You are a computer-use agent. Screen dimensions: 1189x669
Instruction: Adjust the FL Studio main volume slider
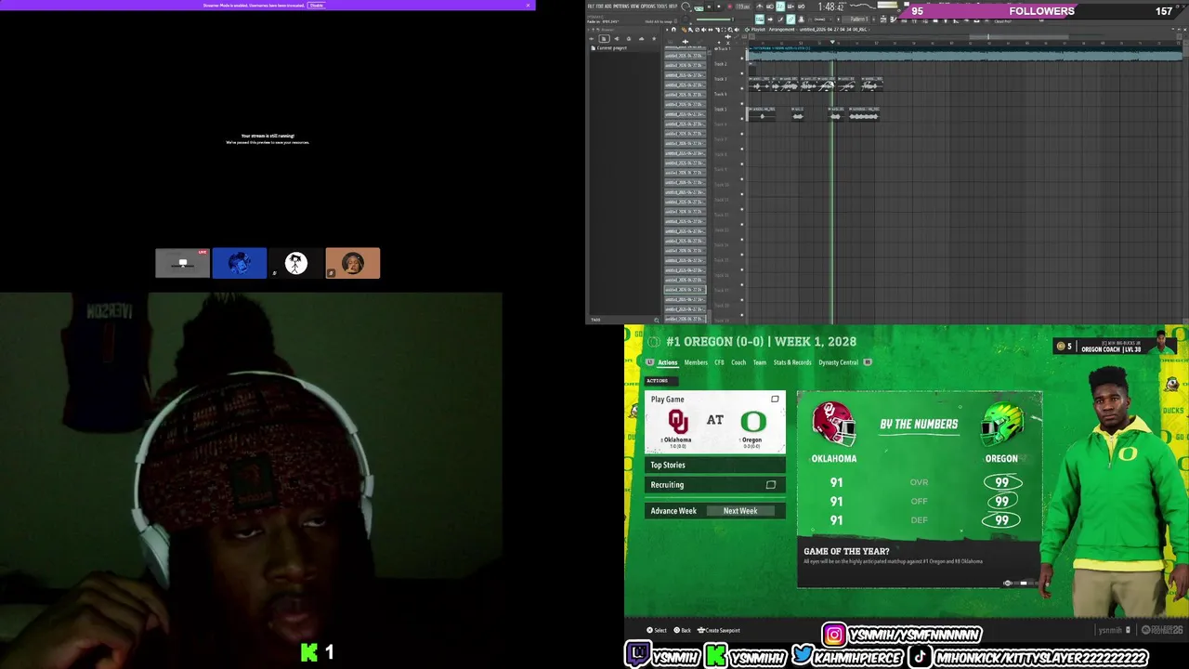(714, 20)
